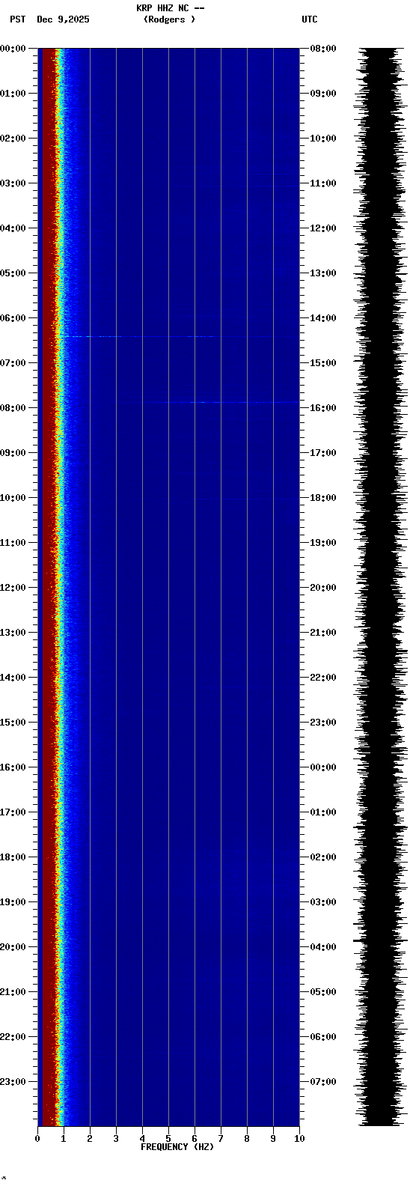Click the UTC 20:00 time label
The image size is (413, 1186).
(323, 588)
